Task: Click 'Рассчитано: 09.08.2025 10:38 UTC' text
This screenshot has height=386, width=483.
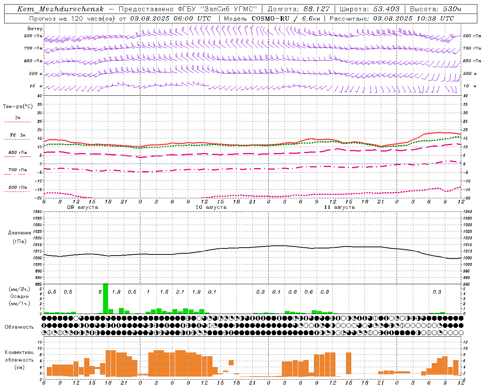Action: [392, 18]
